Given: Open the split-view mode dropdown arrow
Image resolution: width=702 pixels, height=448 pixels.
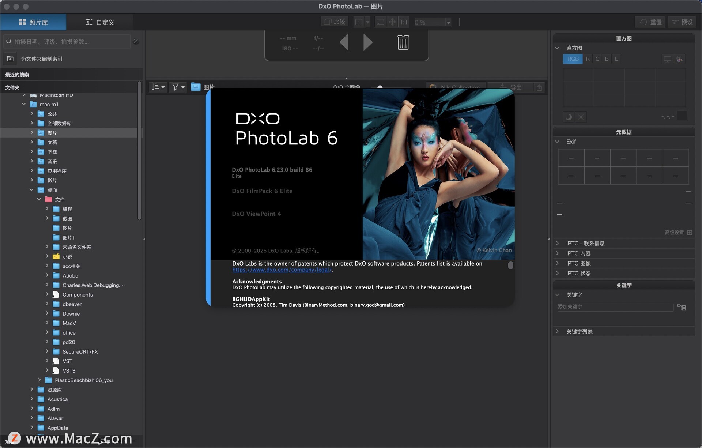Looking at the screenshot, I should click(367, 22).
